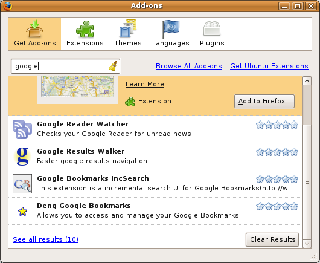
Task: Minimize the Add-ons window
Action: [284, 6]
